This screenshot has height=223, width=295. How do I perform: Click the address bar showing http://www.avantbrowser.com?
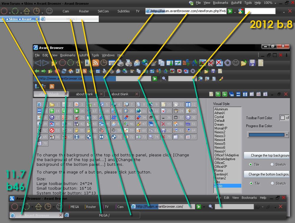pos(92,79)
